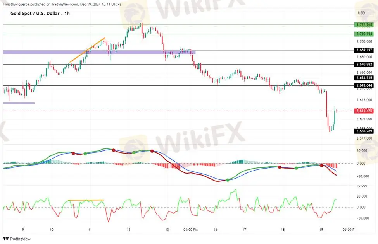
Task: Select the purple resistance zone rectangle
Action: point(99,52)
